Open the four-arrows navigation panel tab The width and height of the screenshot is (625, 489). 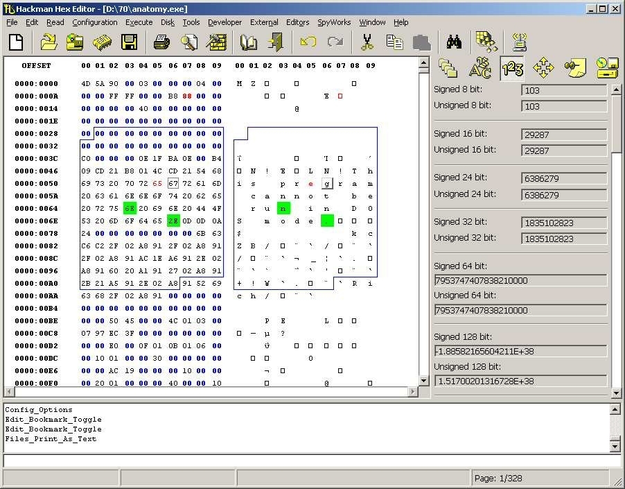pos(543,68)
